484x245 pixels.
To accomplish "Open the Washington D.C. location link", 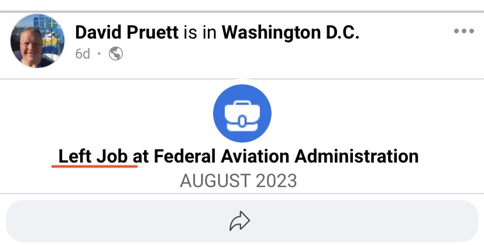I will click(x=290, y=32).
